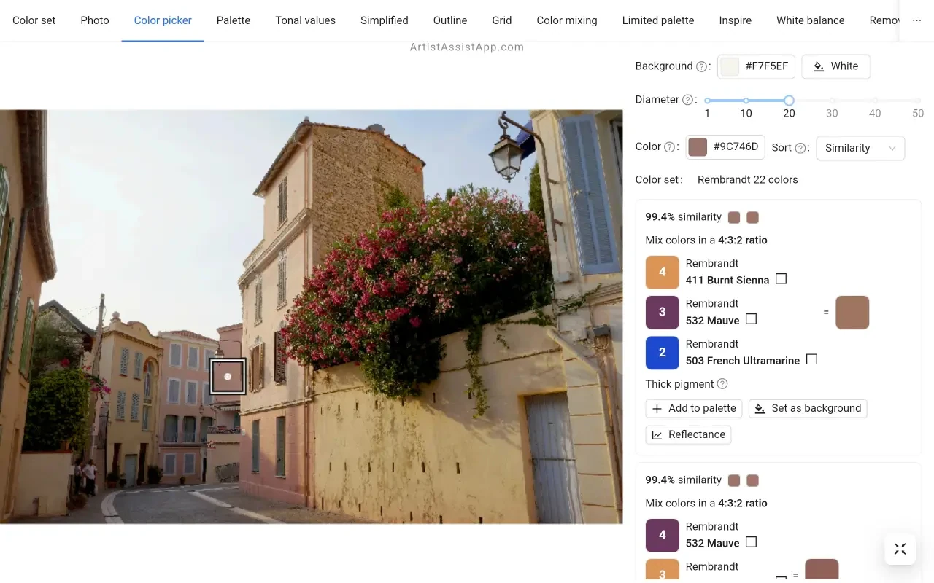Set background to White
934x583 pixels.
pyautogui.click(x=836, y=66)
